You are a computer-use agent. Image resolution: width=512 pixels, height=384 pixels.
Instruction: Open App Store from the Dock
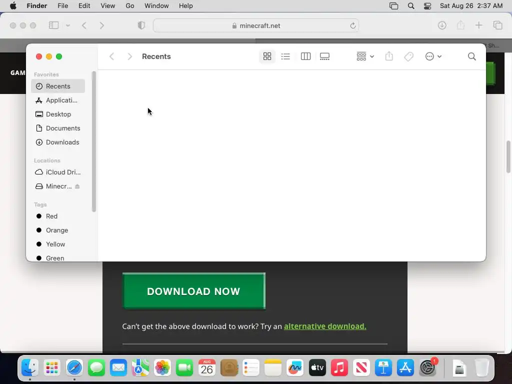[x=405, y=367]
